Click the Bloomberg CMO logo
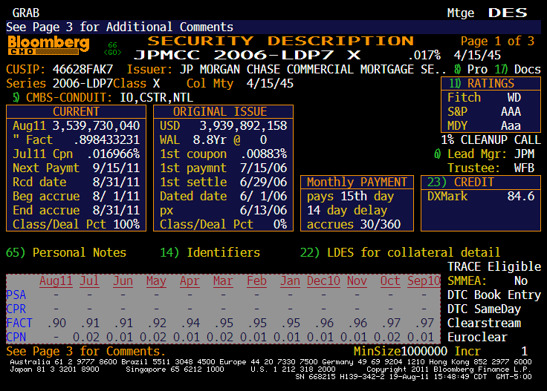This screenshot has width=547, height=391. coord(48,45)
